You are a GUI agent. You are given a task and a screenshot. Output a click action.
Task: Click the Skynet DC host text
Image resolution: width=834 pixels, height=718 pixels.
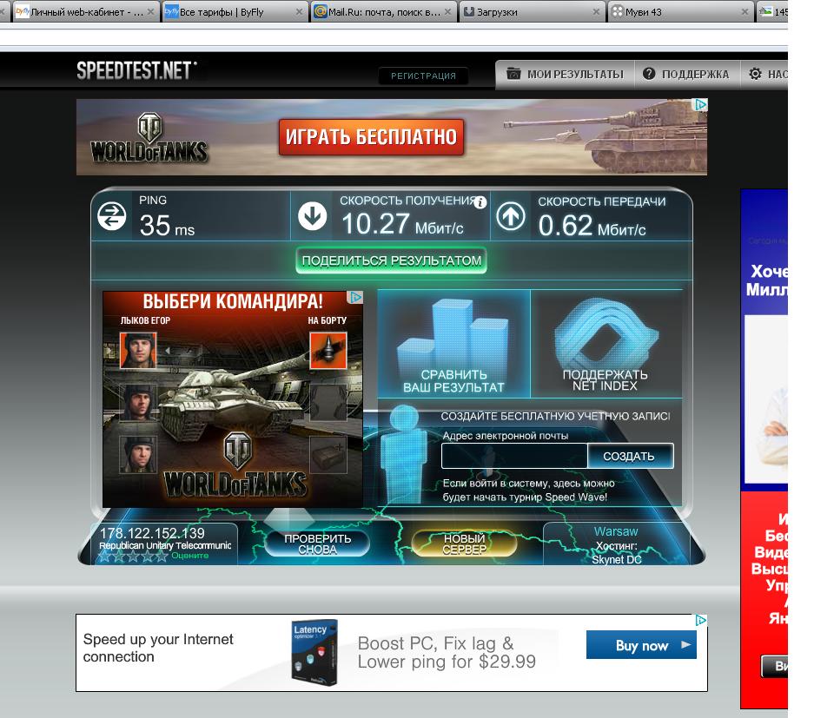click(617, 560)
